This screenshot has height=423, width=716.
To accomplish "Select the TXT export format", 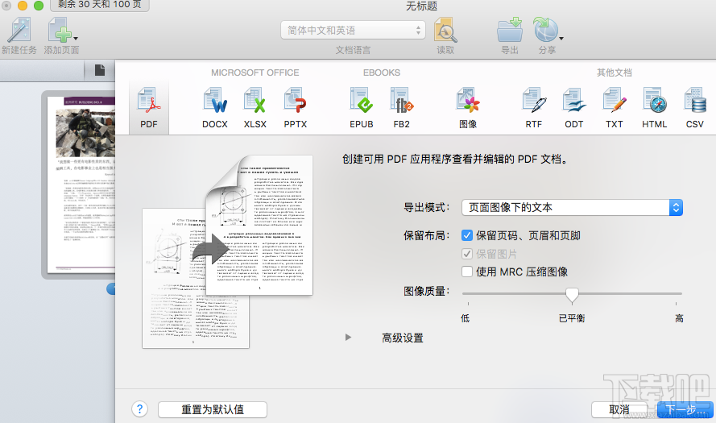I will (x=615, y=108).
